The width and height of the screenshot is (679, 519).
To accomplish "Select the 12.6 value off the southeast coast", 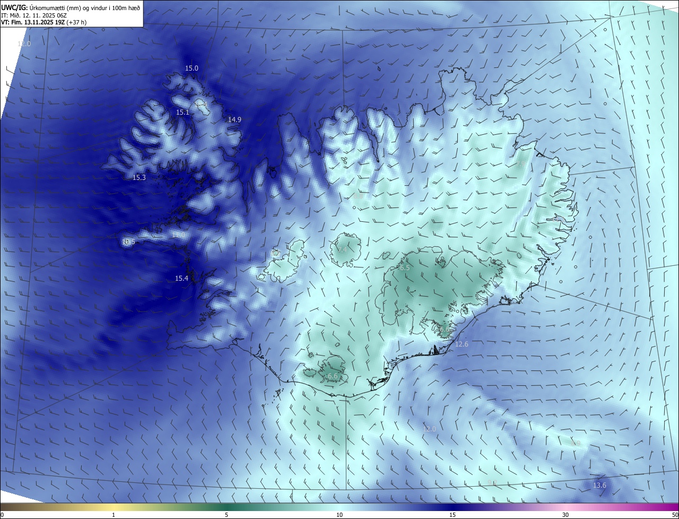I will [462, 345].
